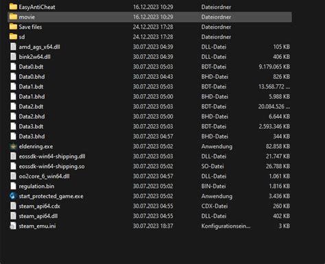Click the 30.07.2023 18:37 date of steam_emu.ini

[x=153, y=226]
